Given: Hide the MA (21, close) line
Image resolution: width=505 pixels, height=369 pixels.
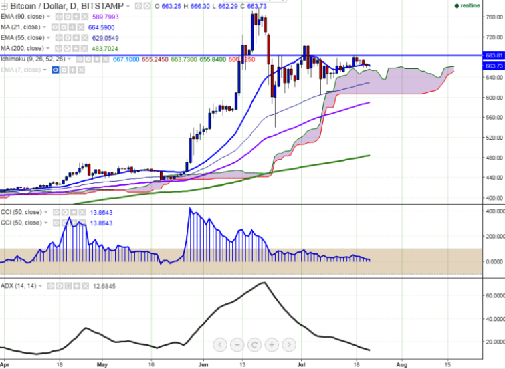Looking at the screenshot, I should click(x=55, y=27).
